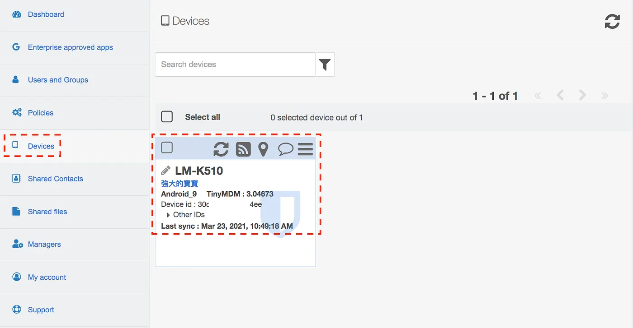Click the LM-K510 device name
The width and height of the screenshot is (633, 328).
click(199, 171)
